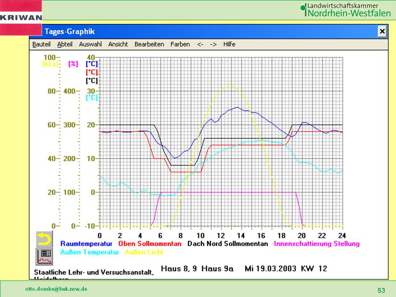Select the Oben Sollmomentan legend label

tap(150, 244)
